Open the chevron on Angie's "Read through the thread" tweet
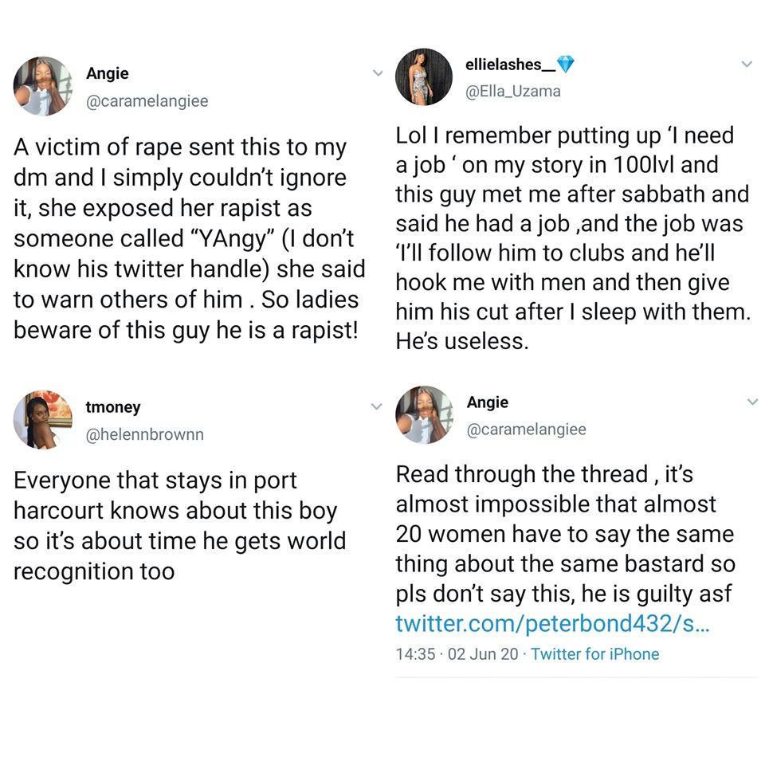 click(x=751, y=402)
